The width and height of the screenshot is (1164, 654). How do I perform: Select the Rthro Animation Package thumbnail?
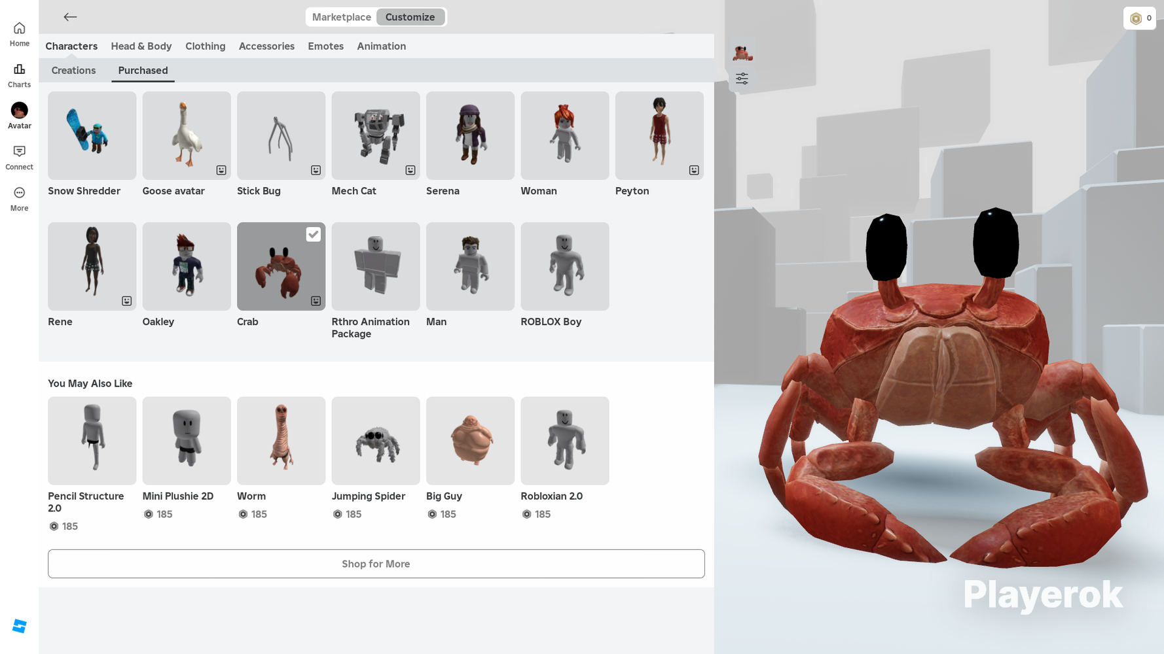[x=376, y=266]
